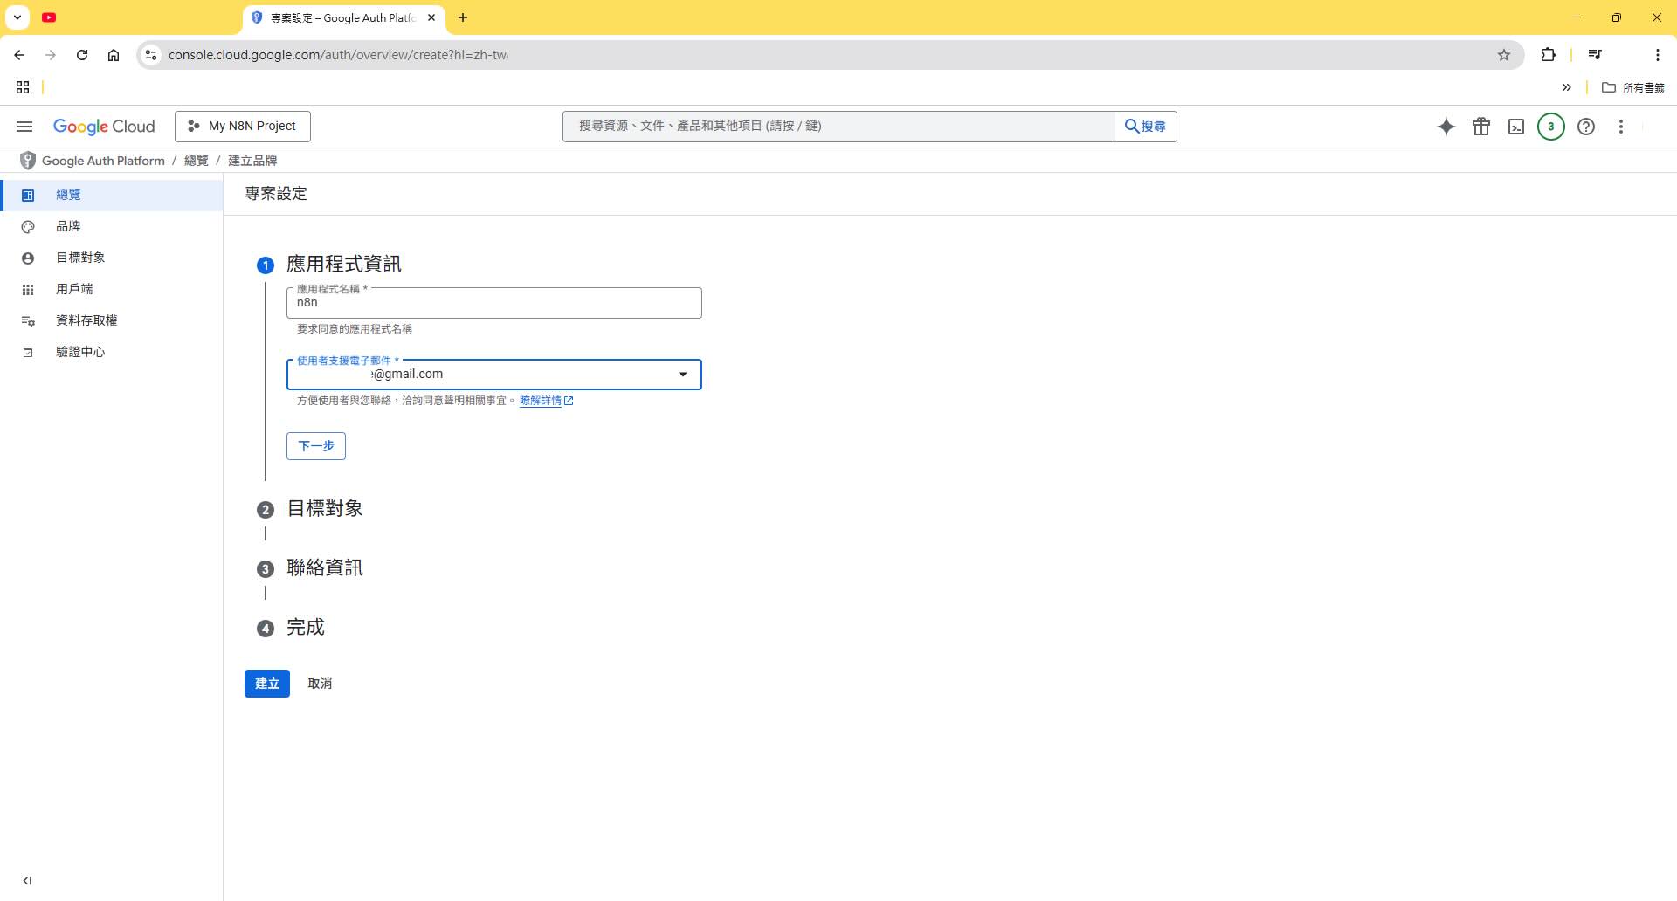Open the Google Cloud help icon

[1586, 127]
